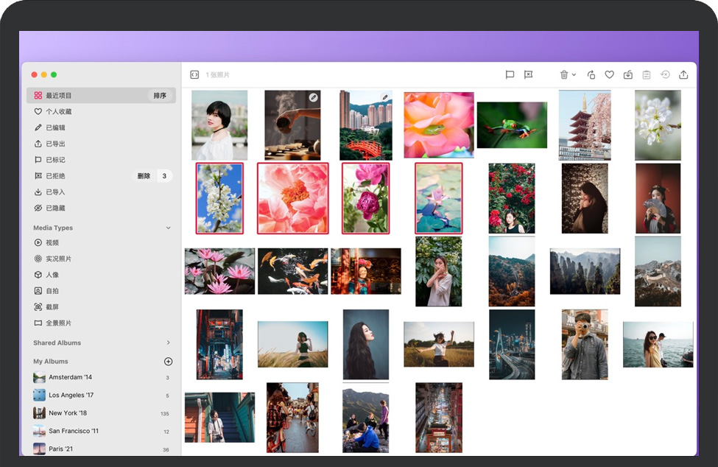Open the 已编辑 sidebar item
Viewport: 718px width, 467px height.
[55, 128]
